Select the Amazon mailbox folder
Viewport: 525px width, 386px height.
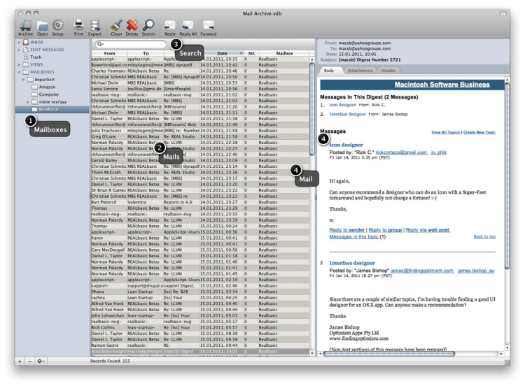pyautogui.click(x=48, y=86)
